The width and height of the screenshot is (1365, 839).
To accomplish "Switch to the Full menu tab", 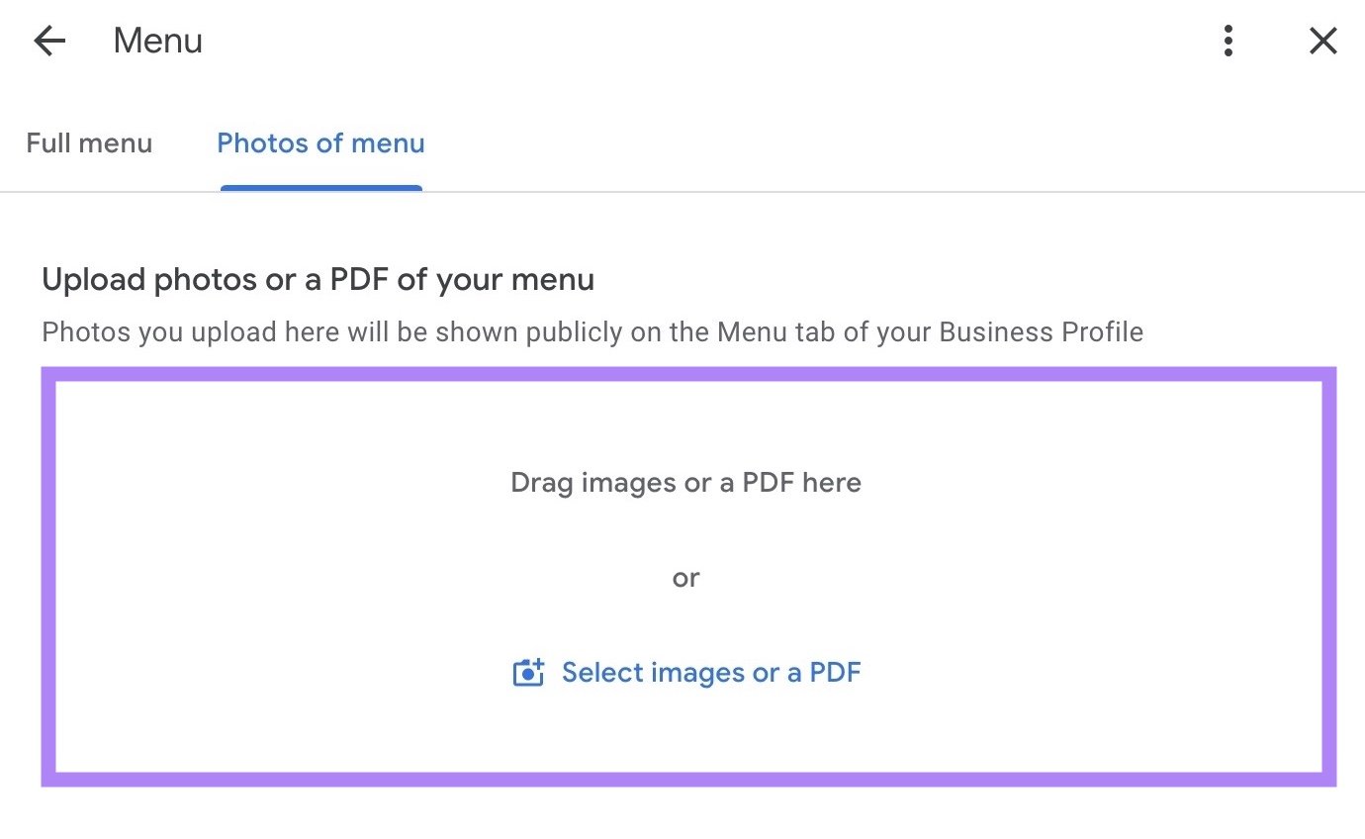I will [x=89, y=143].
